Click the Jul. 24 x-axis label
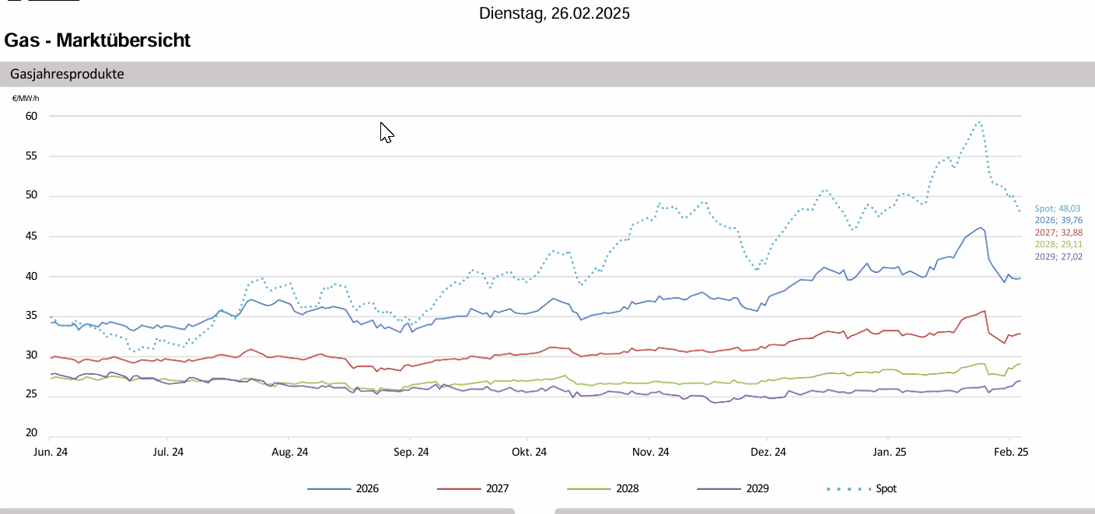Screen dimensions: 1095x514 pos(169,452)
